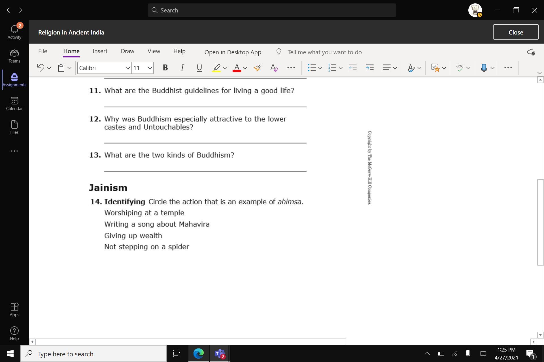
Task: Toggle Italic text formatting
Action: pyautogui.click(x=182, y=68)
